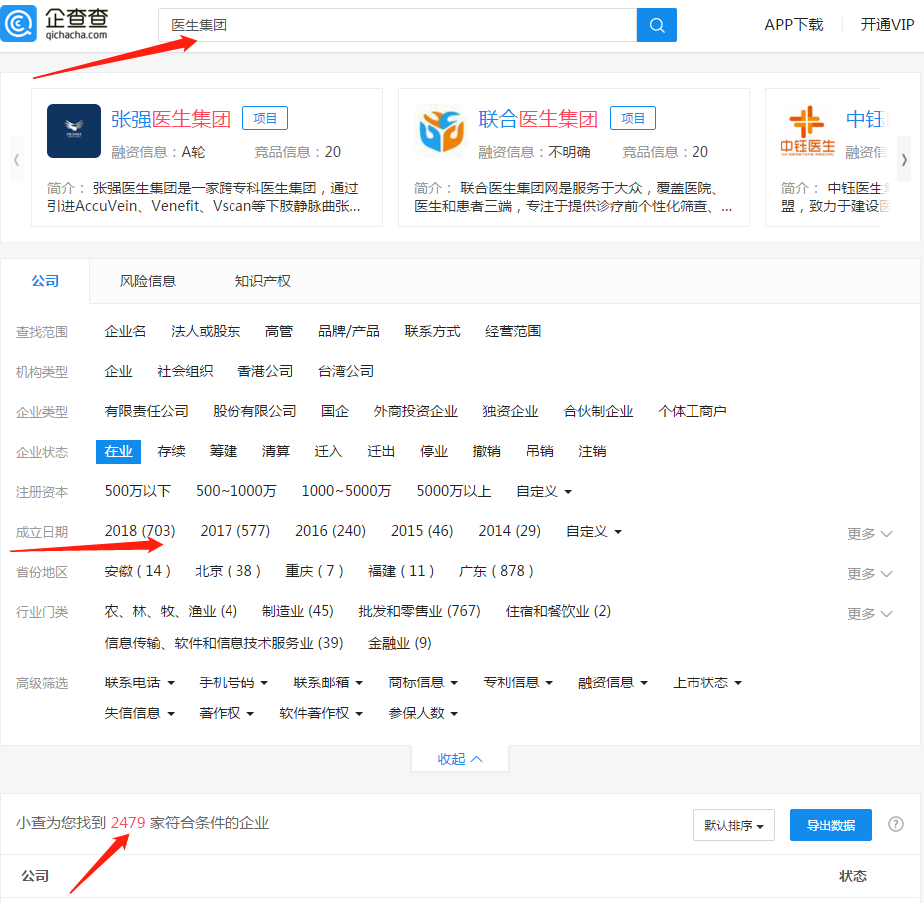
Task: Show previous project cards with left arrow
Action: point(17,159)
